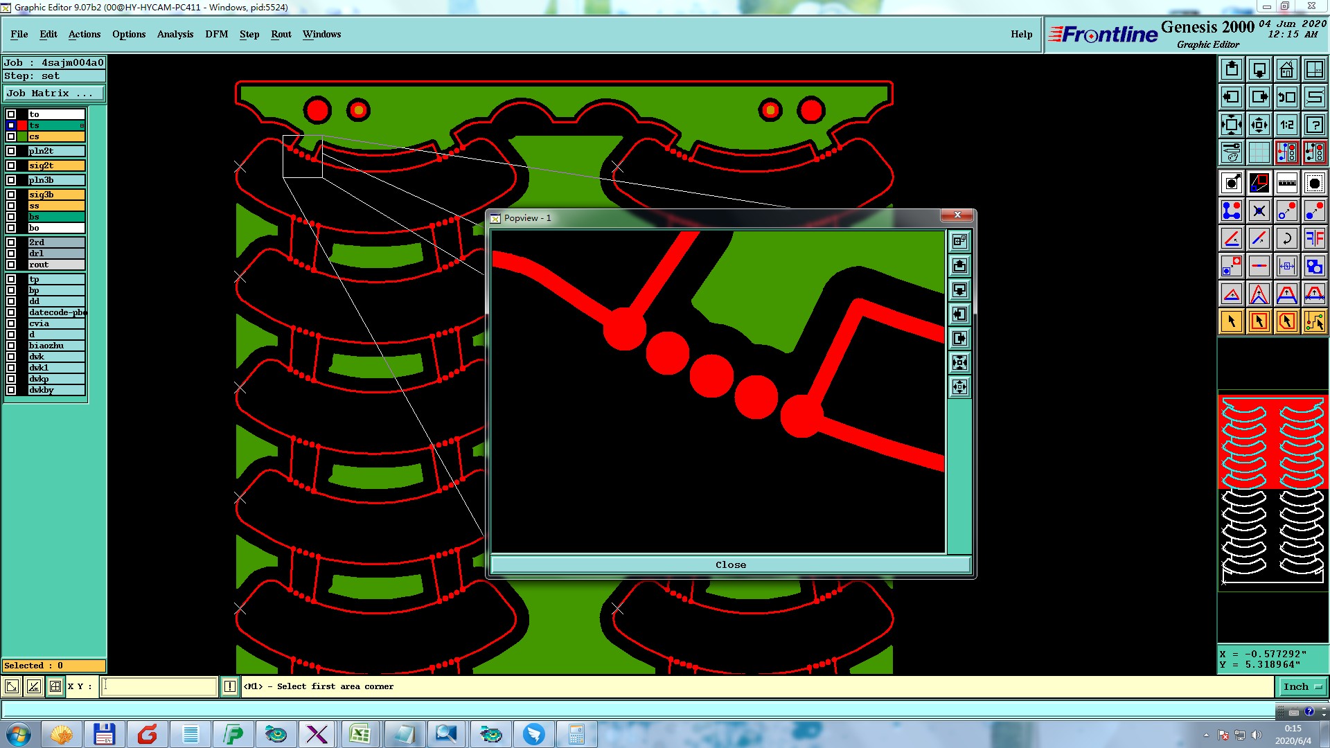1330x748 pixels.
Task: Click the 1:2 zoom scale icon
Action: coord(1286,125)
